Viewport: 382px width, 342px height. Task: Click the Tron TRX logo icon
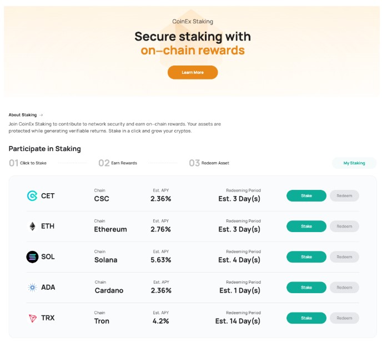pos(32,318)
